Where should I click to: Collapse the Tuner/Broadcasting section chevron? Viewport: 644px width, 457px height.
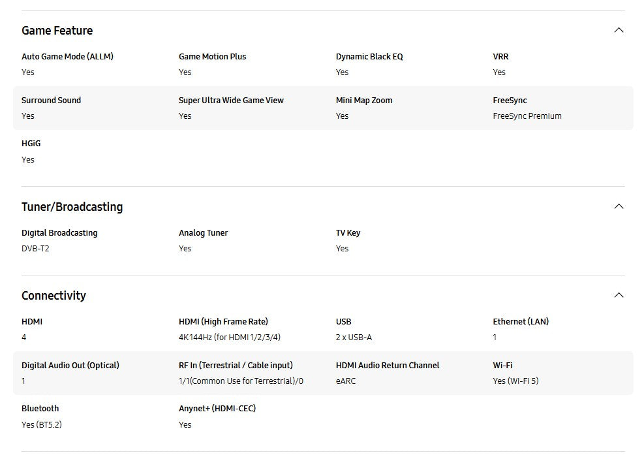point(619,206)
